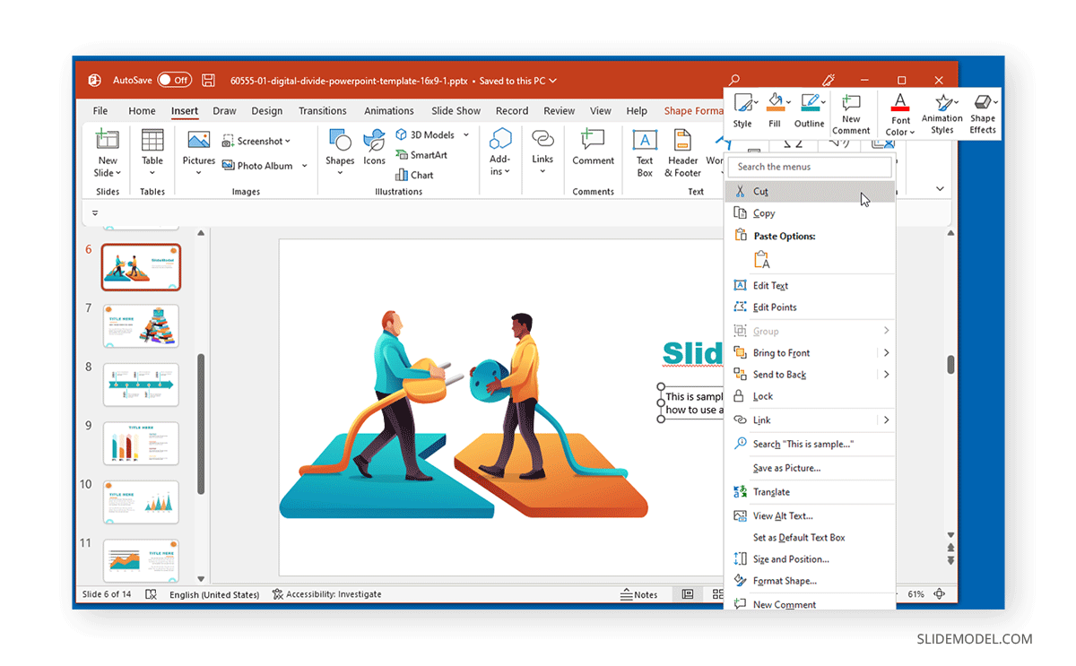Turn on the AutoSave toggle

pos(173,80)
